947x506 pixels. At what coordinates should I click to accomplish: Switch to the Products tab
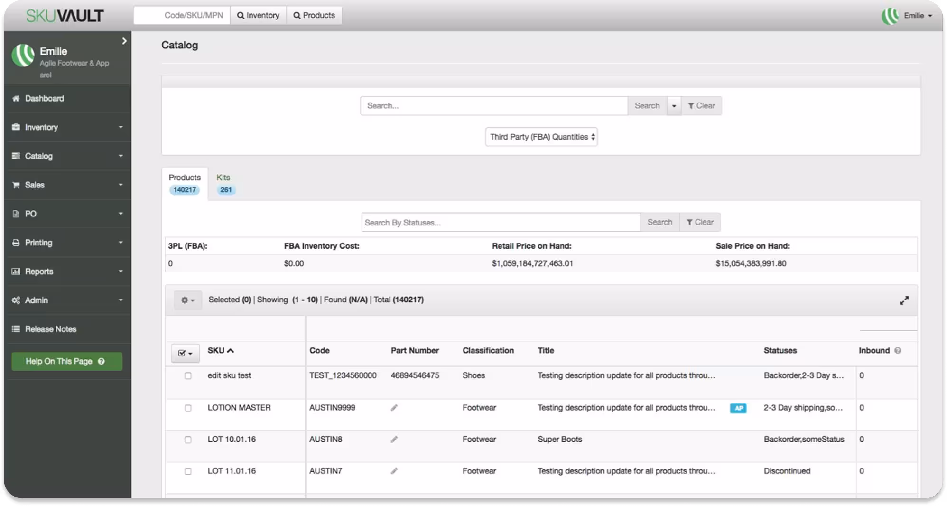point(185,184)
